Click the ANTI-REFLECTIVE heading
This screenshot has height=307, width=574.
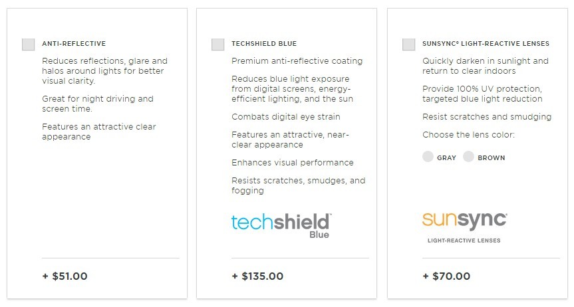[x=74, y=44]
